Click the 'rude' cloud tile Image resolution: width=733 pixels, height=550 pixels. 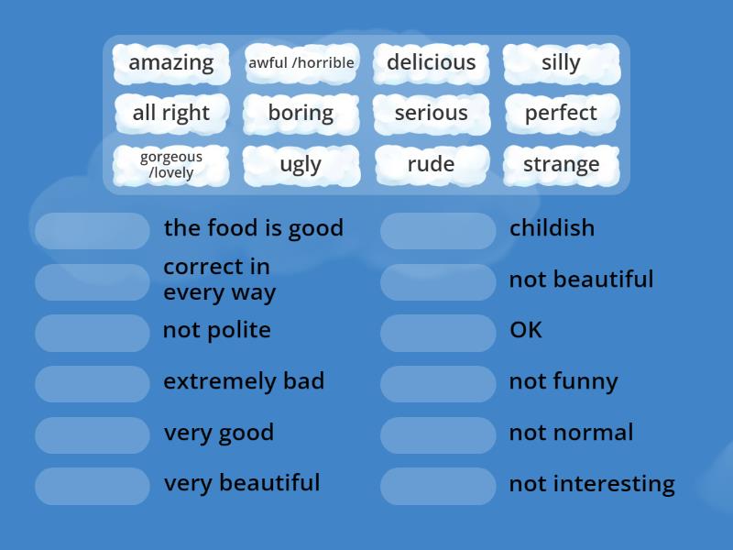431,164
